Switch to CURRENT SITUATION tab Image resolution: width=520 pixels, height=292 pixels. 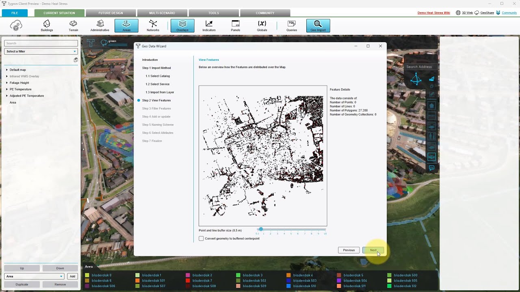point(59,13)
